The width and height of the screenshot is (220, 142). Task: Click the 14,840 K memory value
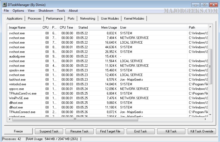point(111,84)
